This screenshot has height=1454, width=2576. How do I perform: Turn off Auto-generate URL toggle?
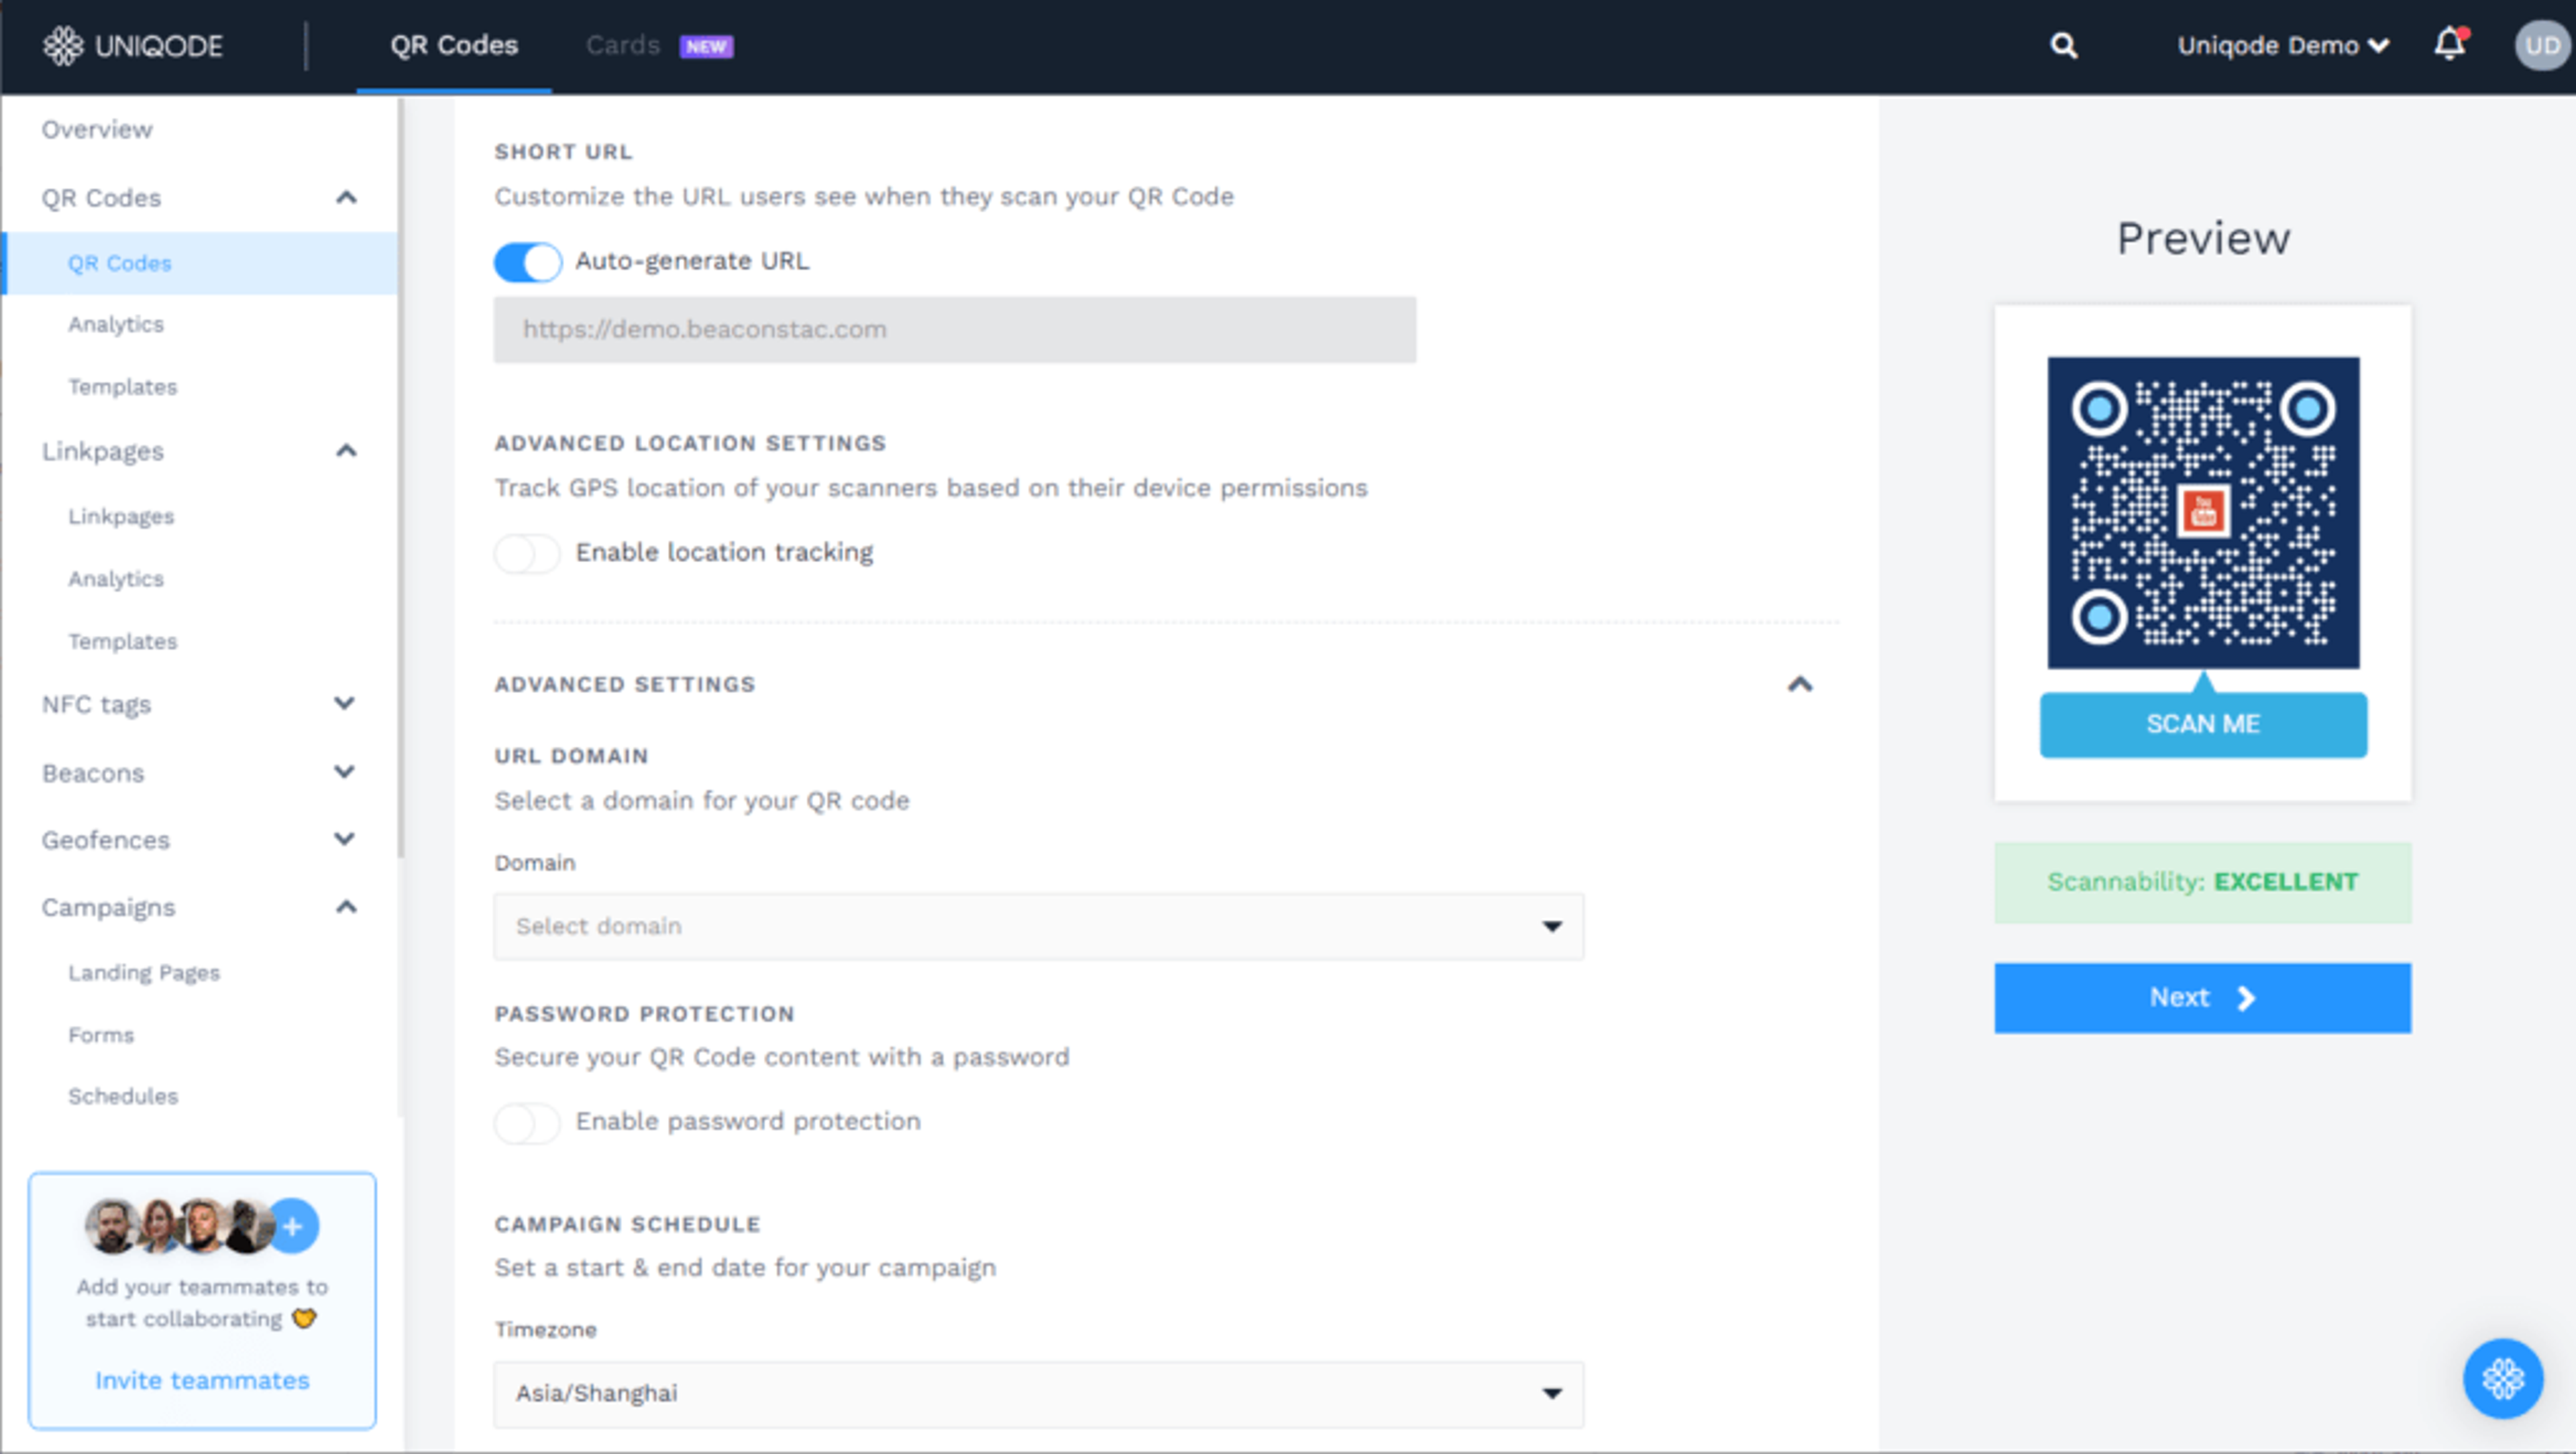528,262
